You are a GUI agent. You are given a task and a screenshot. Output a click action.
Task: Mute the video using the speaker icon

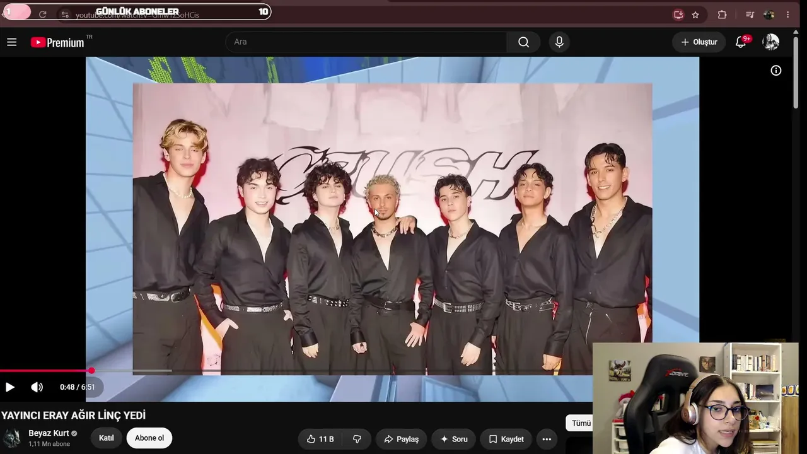(37, 387)
